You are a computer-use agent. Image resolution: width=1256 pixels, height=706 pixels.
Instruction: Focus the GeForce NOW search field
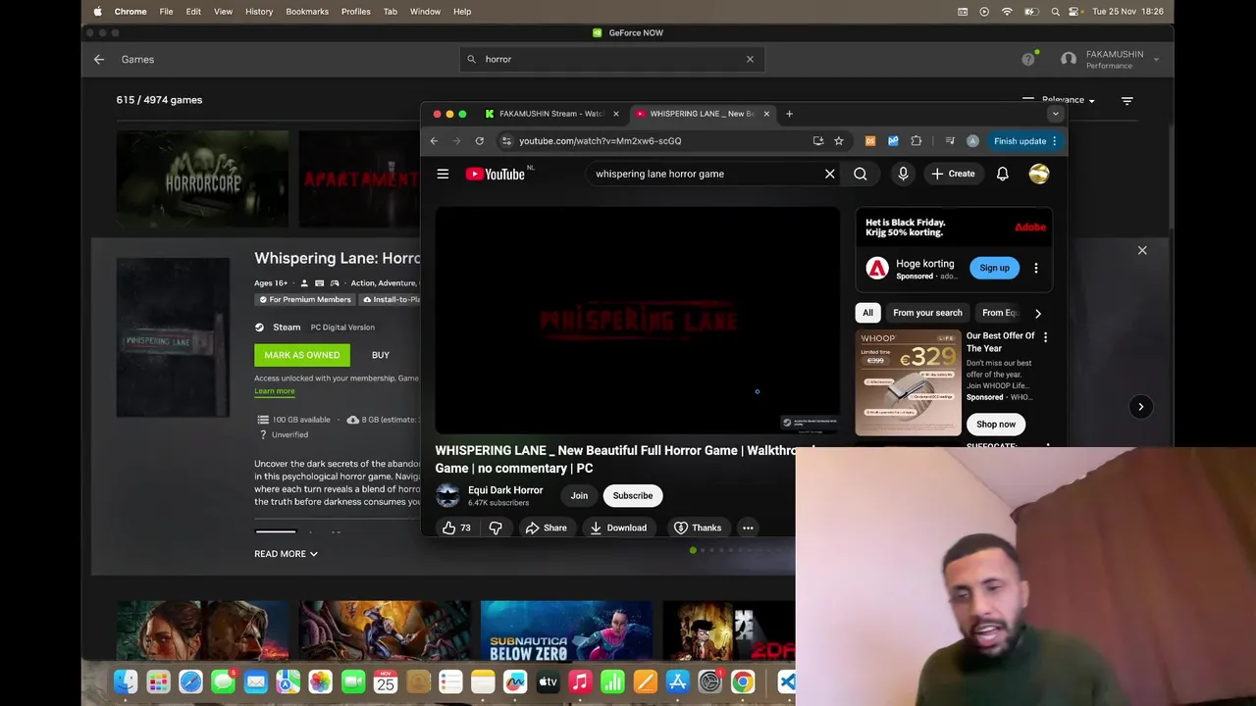pyautogui.click(x=611, y=59)
